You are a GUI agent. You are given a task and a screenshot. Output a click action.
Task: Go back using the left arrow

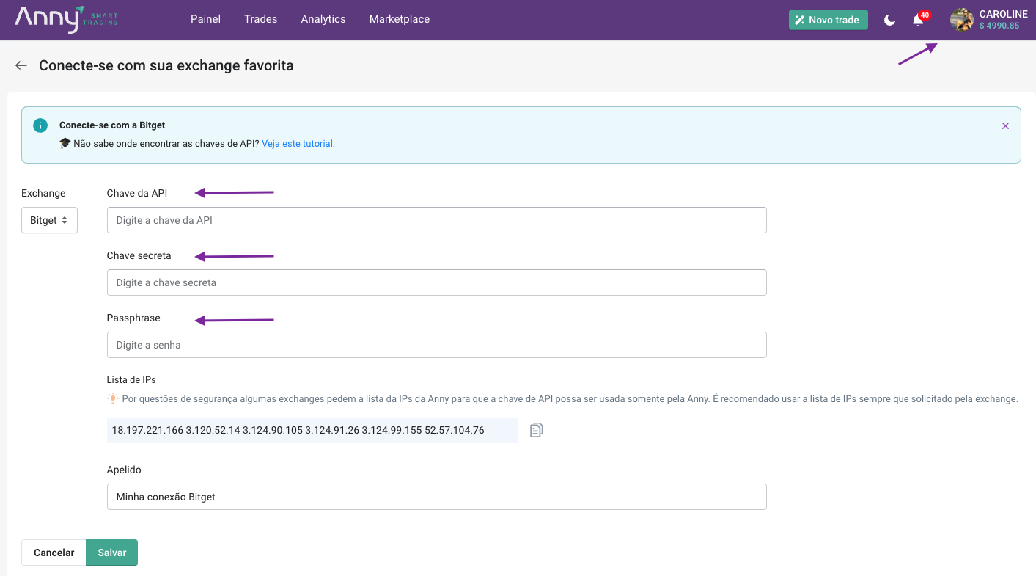[x=21, y=65]
